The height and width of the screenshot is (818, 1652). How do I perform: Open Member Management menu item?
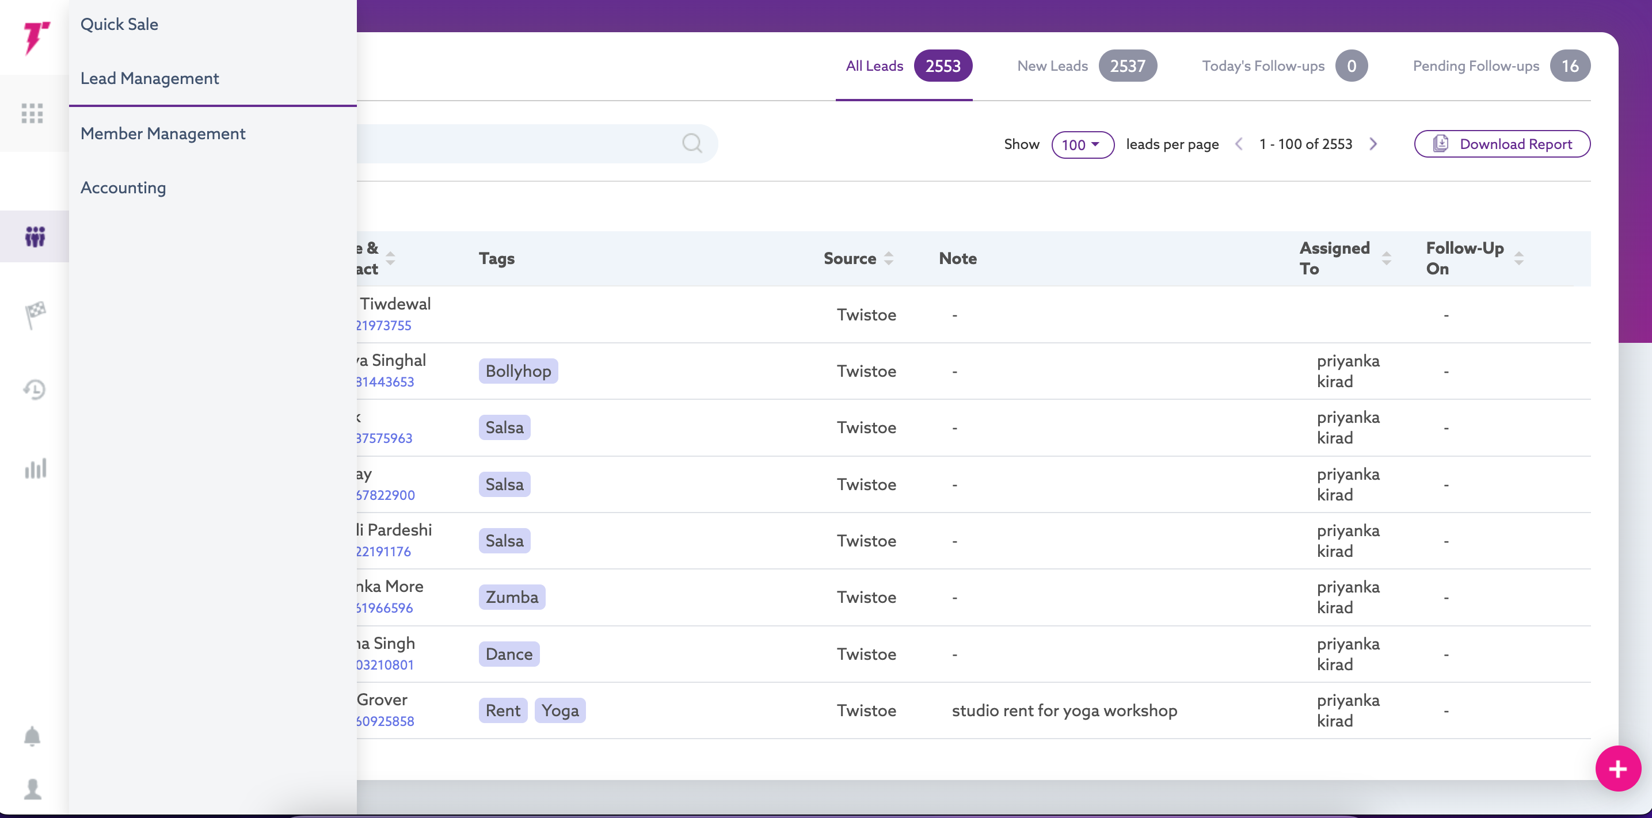(163, 133)
